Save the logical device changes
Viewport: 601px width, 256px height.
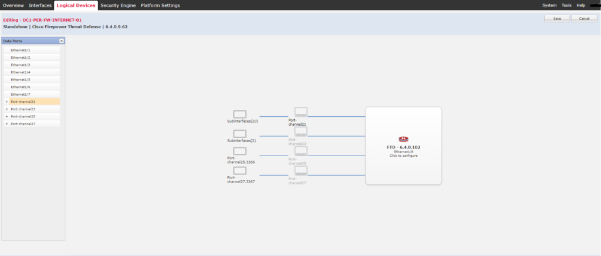tap(557, 19)
